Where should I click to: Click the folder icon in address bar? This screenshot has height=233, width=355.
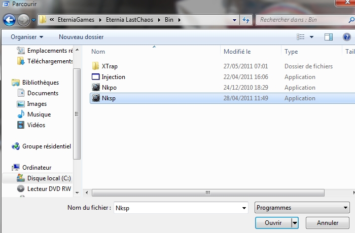43,20
